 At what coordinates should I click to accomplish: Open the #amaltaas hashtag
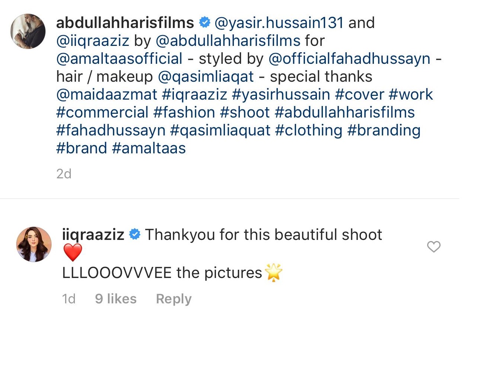coord(149,148)
